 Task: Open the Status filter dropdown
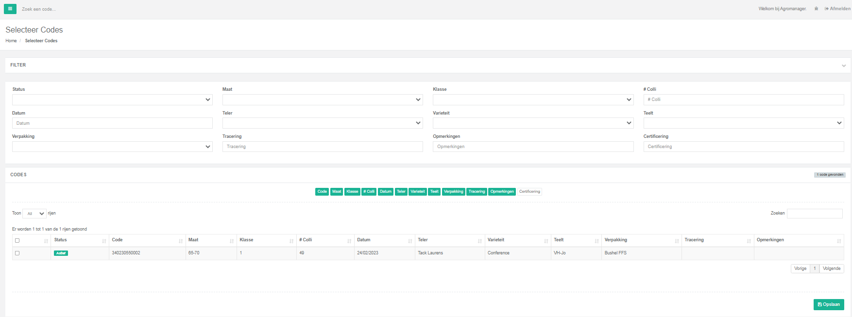click(112, 100)
